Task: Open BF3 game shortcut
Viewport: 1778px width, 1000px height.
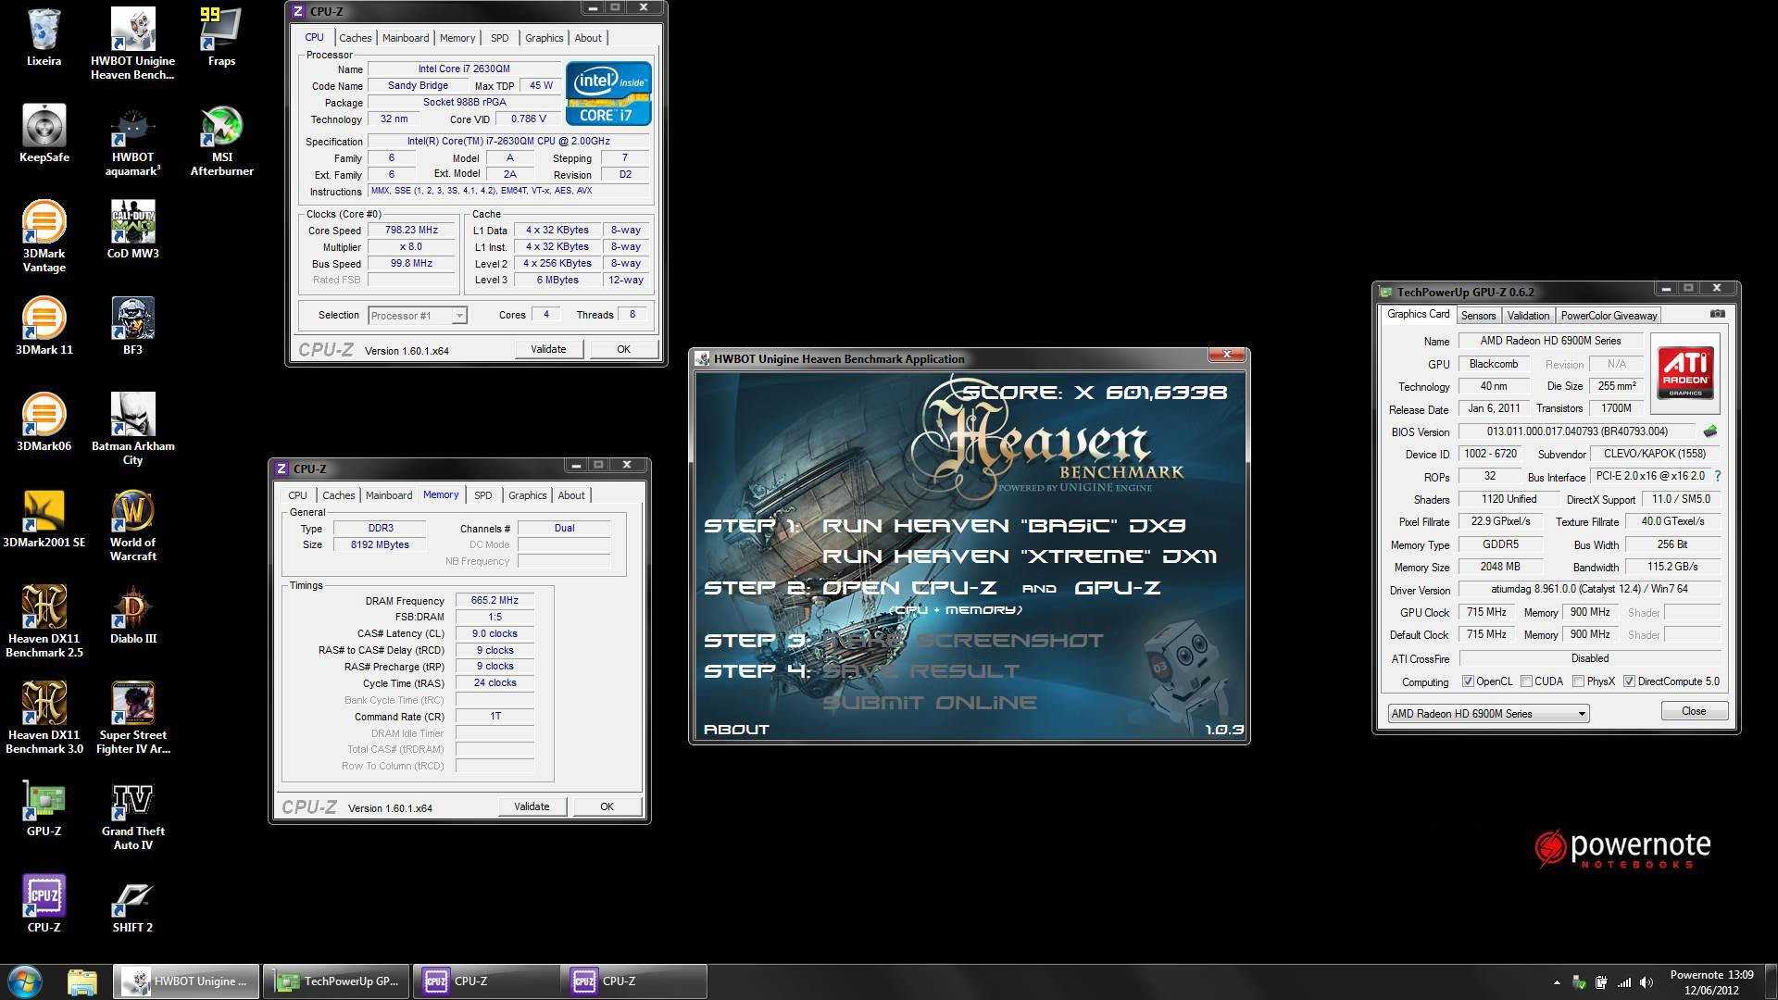Action: pos(132,326)
